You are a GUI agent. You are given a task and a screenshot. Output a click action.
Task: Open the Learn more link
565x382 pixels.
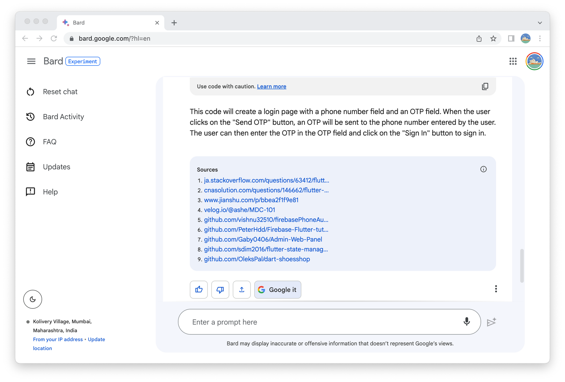point(271,86)
